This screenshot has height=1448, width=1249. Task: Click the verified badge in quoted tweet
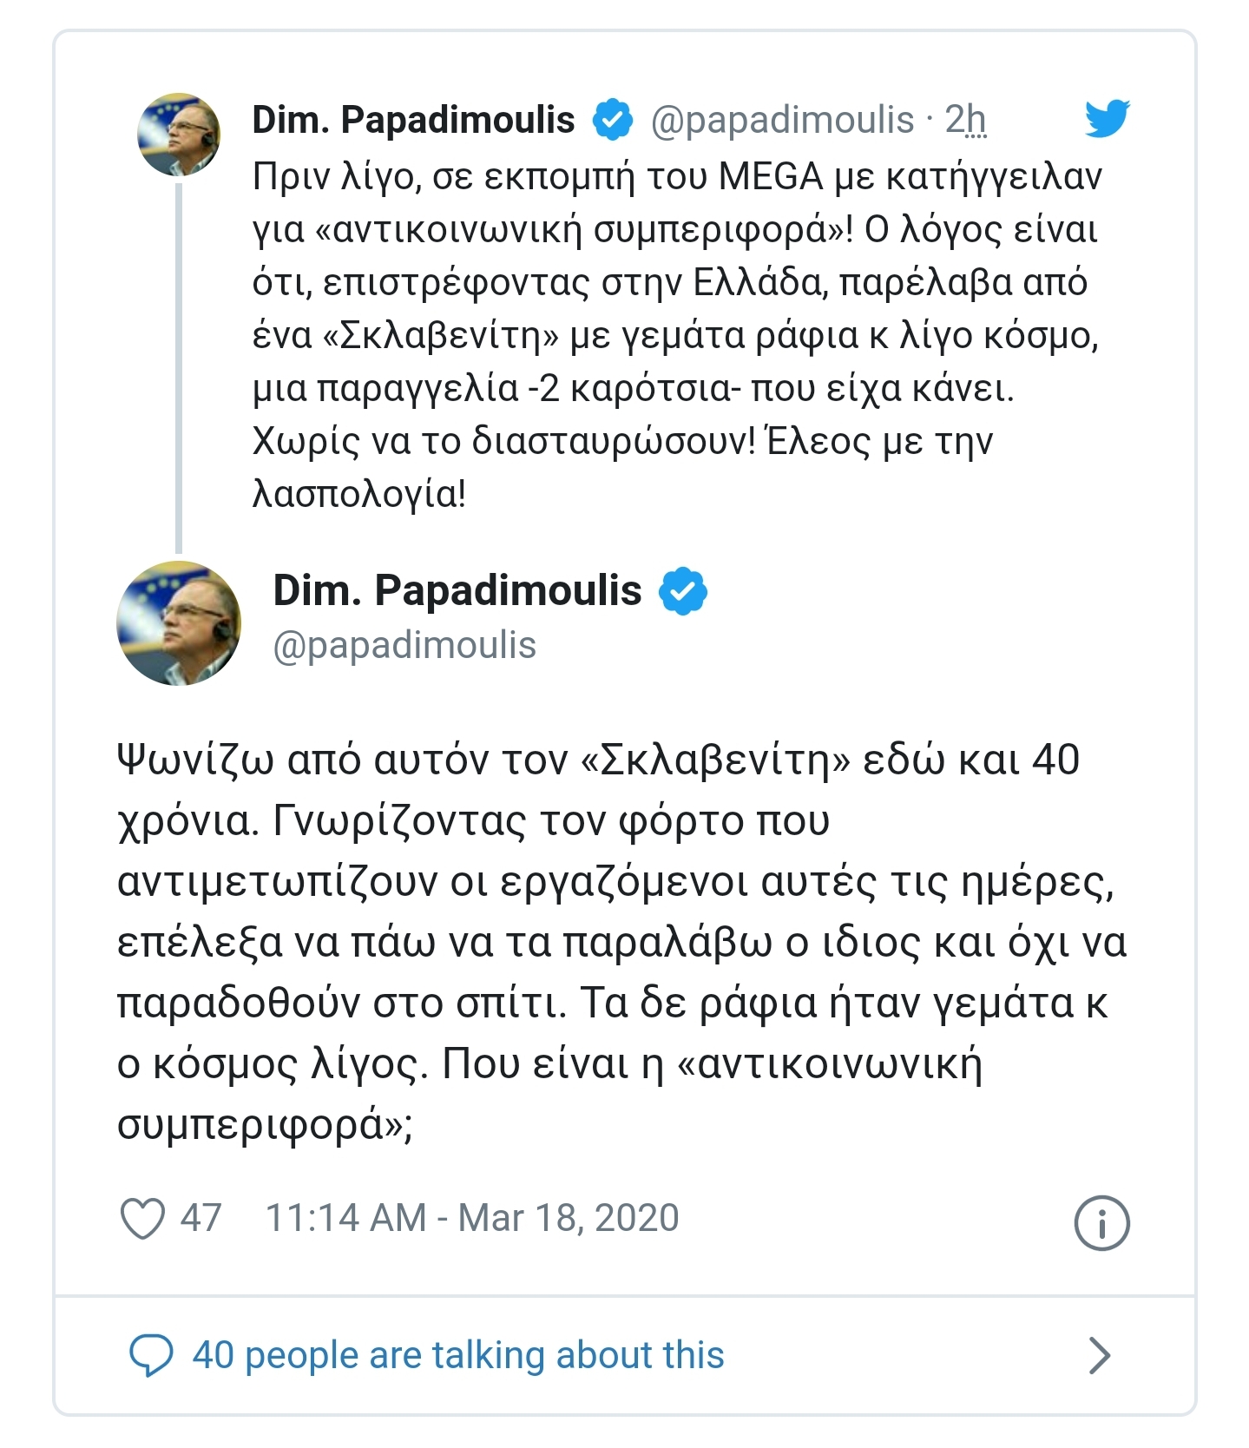click(x=613, y=120)
